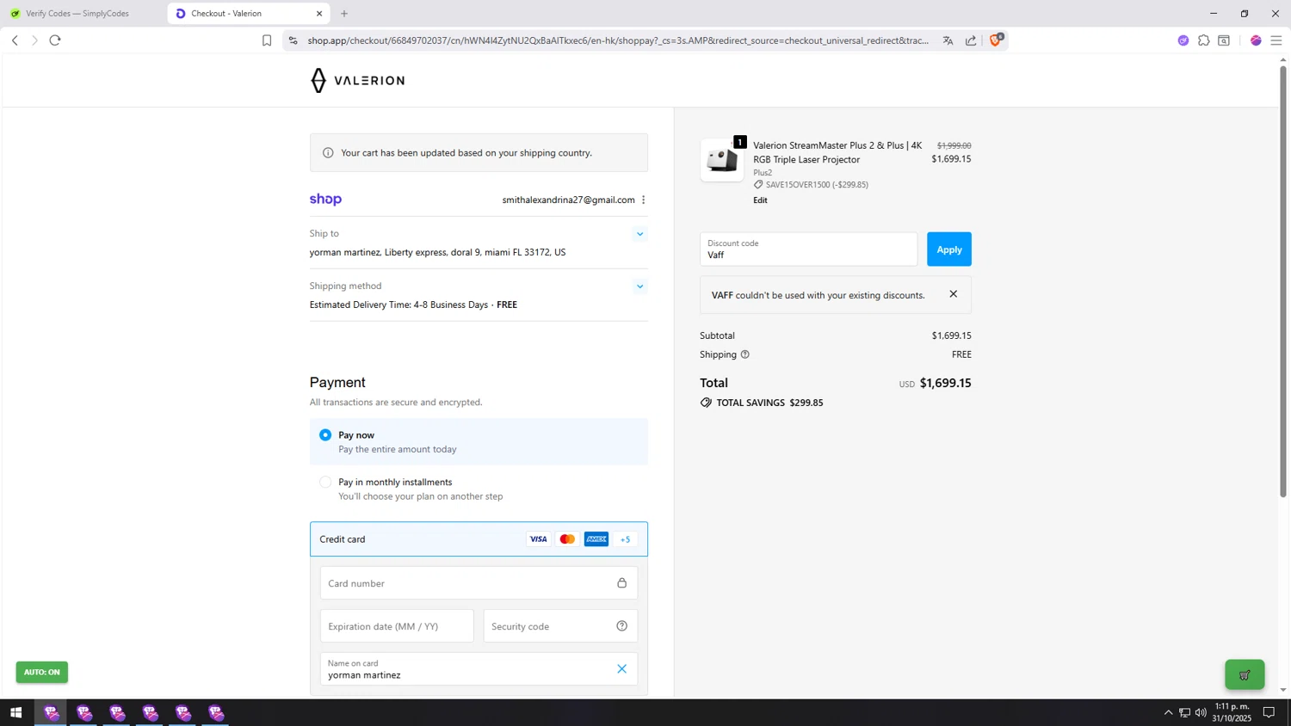This screenshot has width=1291, height=726.
Task: Open the browser hamburger menu
Action: 1276,40
